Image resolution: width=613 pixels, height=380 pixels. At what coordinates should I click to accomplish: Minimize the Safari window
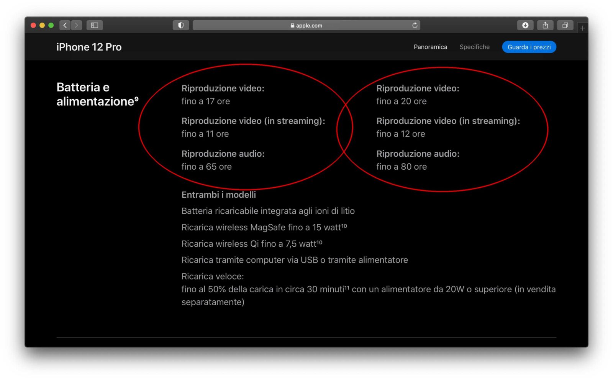(42, 25)
